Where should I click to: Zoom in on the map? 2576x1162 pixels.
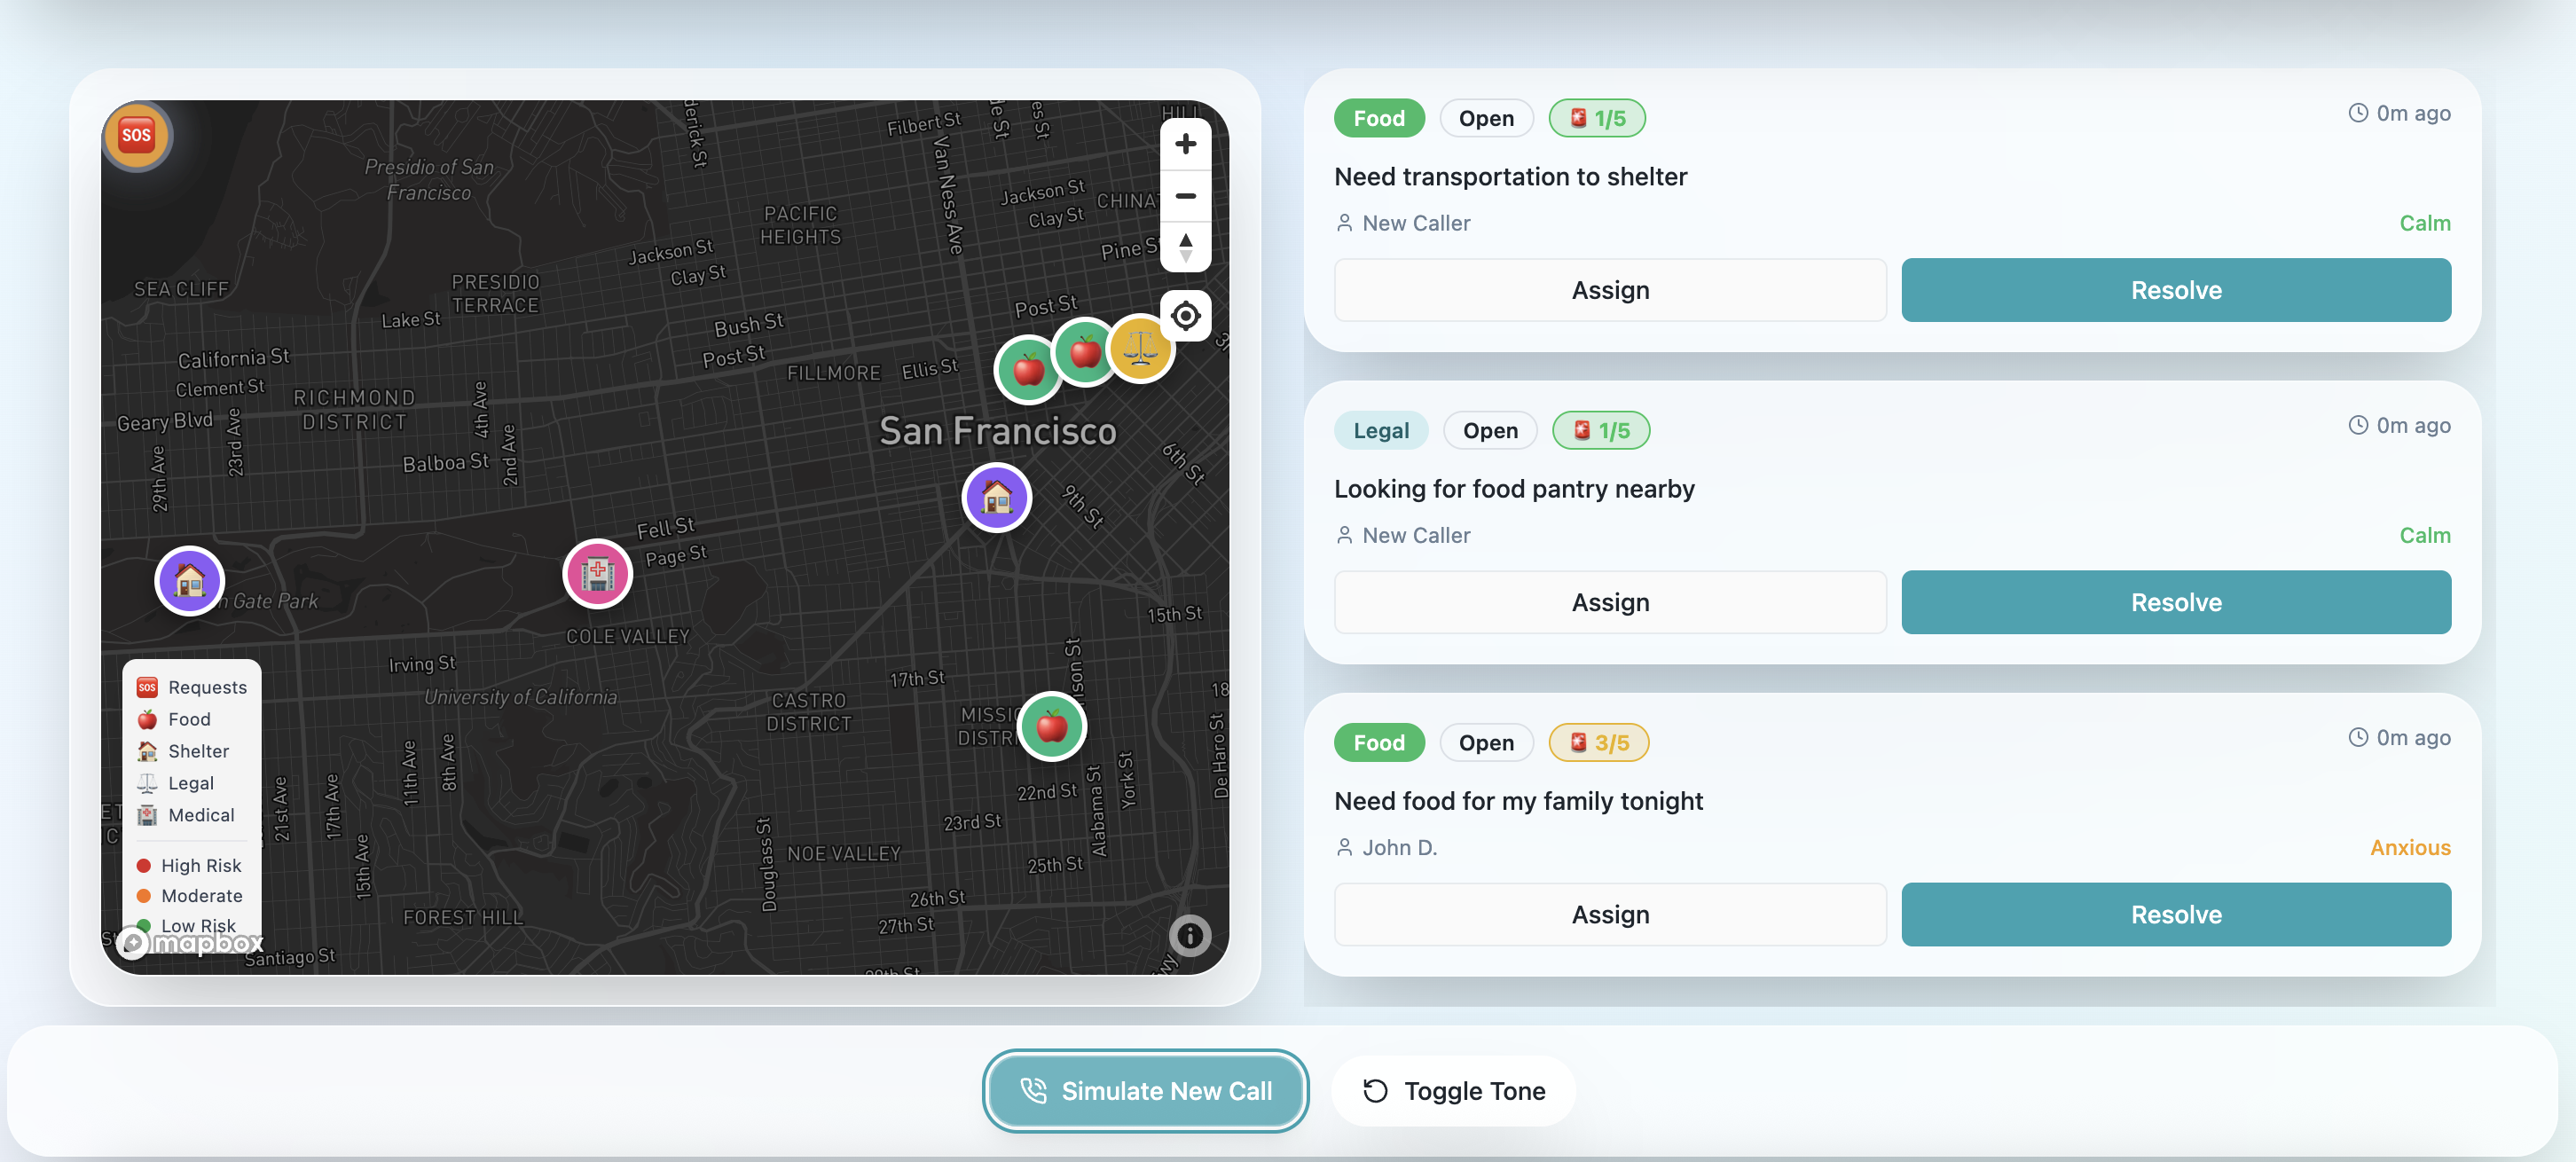(1185, 144)
